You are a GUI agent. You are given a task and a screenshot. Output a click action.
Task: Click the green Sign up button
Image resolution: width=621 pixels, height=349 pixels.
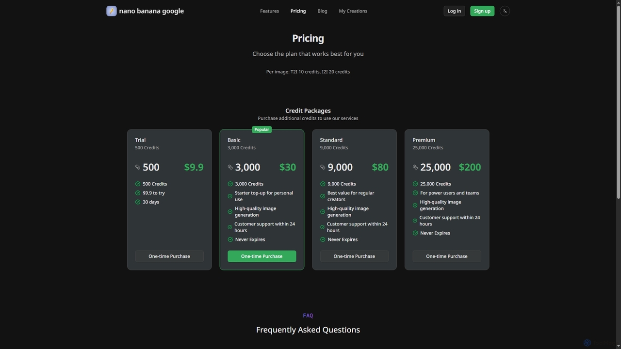482,11
